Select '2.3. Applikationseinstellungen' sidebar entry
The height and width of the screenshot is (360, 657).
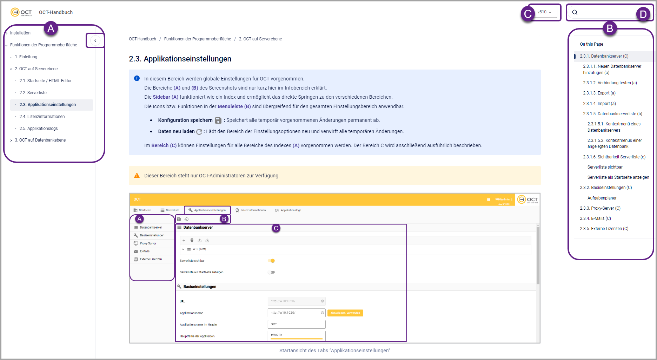pos(52,105)
